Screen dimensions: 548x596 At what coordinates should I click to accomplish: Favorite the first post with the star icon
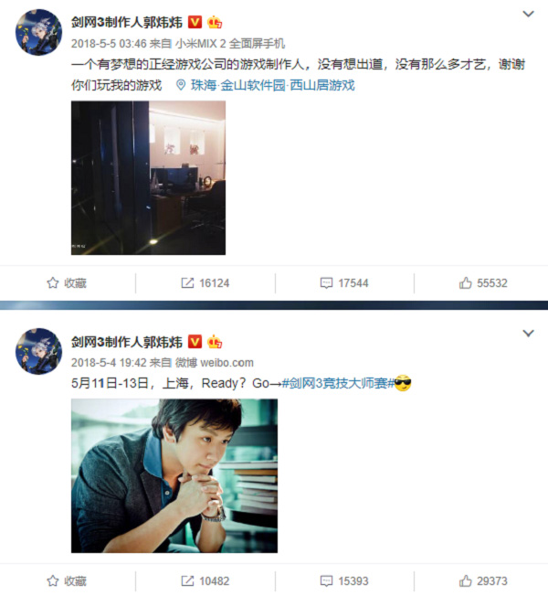[x=67, y=283]
